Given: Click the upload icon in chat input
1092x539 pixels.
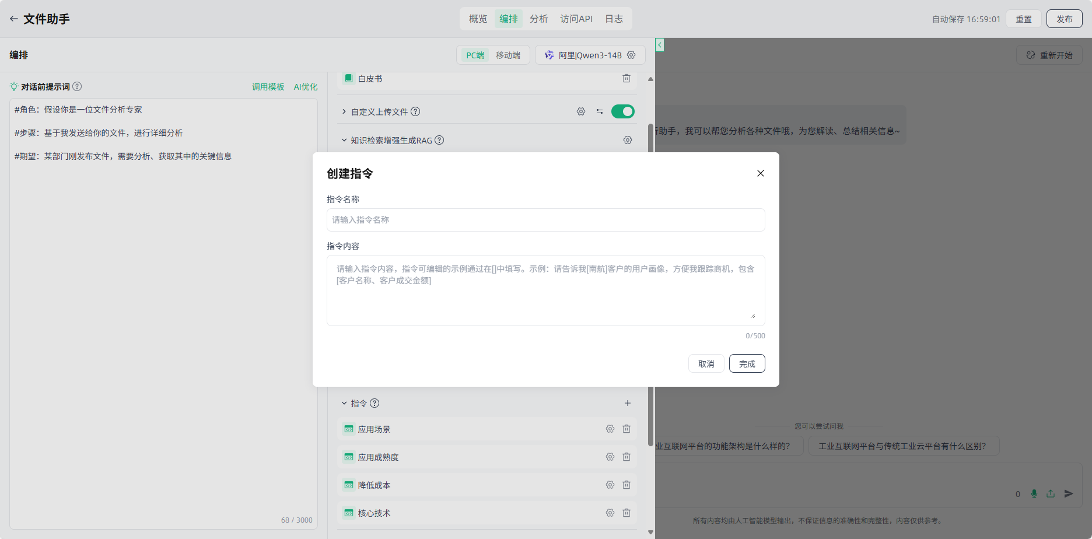Looking at the screenshot, I should click(1051, 494).
